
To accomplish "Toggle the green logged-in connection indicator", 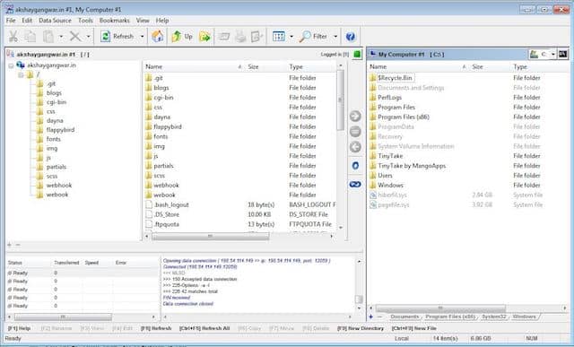I will 357,54.
